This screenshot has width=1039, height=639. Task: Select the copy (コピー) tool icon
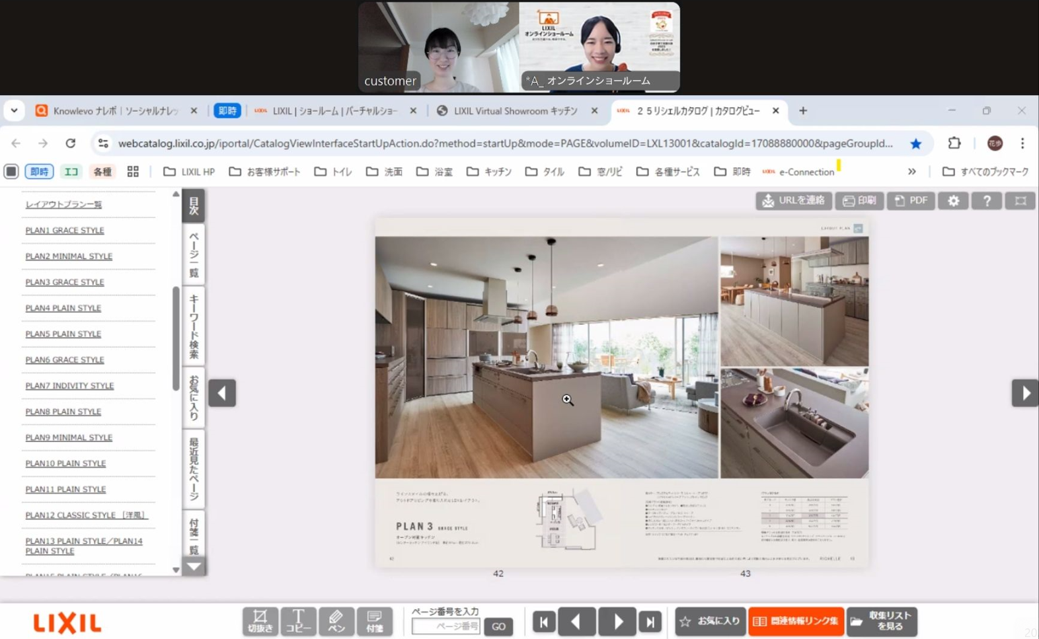pos(298,621)
